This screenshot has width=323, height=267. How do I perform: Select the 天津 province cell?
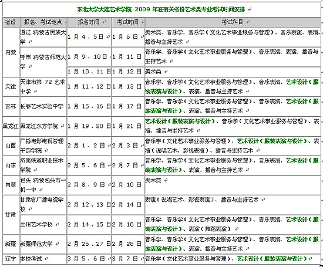(x=11, y=86)
